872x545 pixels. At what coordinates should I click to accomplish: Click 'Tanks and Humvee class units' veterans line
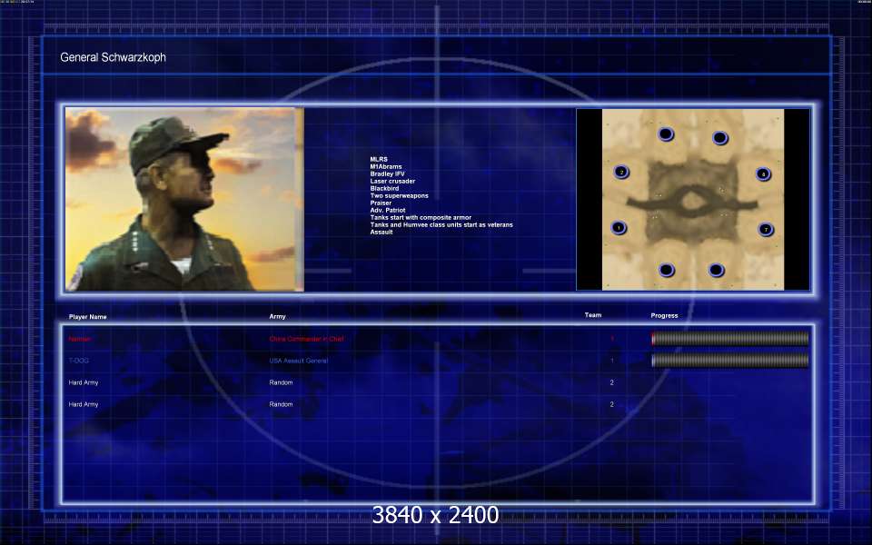[441, 224]
